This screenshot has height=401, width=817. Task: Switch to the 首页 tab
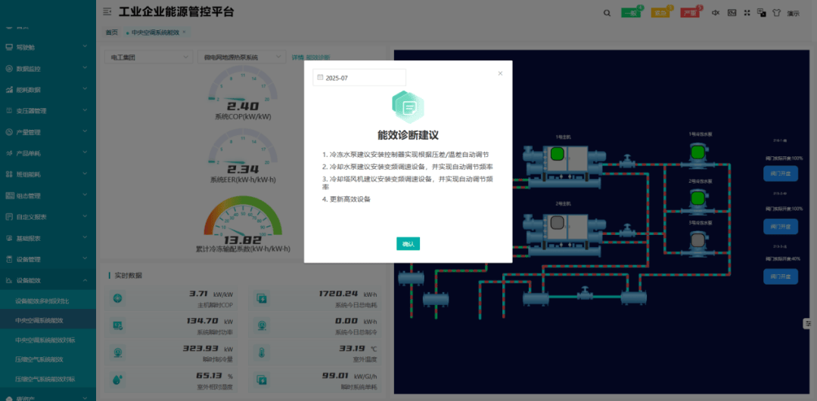[112, 32]
